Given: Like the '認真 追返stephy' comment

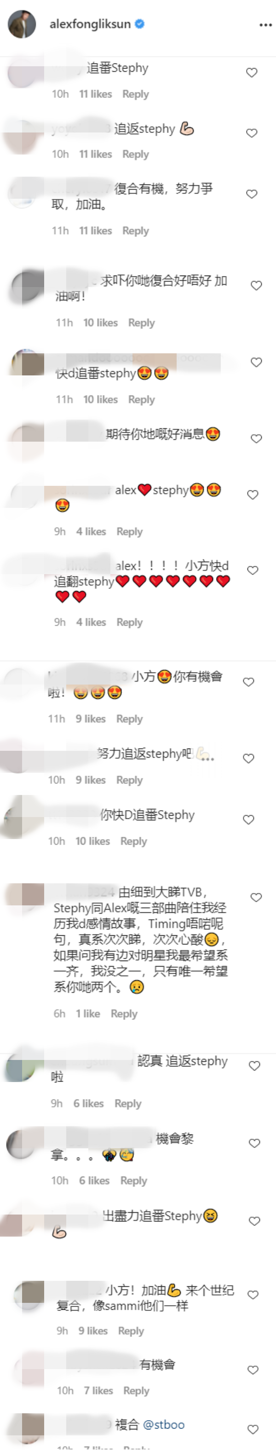Looking at the screenshot, I should click(x=254, y=1066).
